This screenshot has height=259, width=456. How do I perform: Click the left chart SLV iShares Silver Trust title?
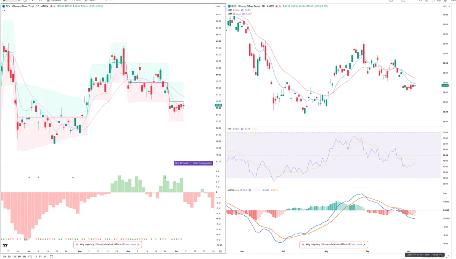(x=27, y=6)
